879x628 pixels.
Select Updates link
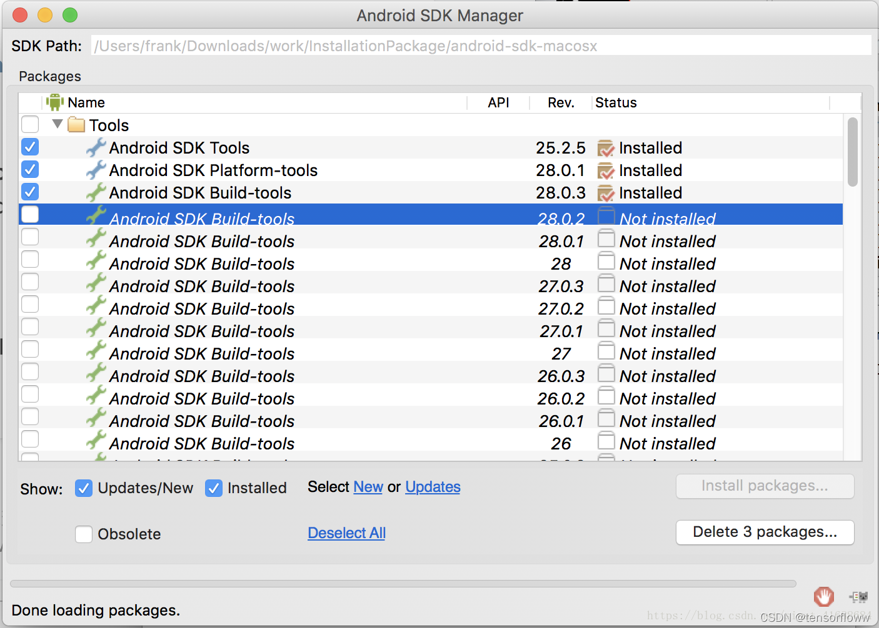coord(433,487)
